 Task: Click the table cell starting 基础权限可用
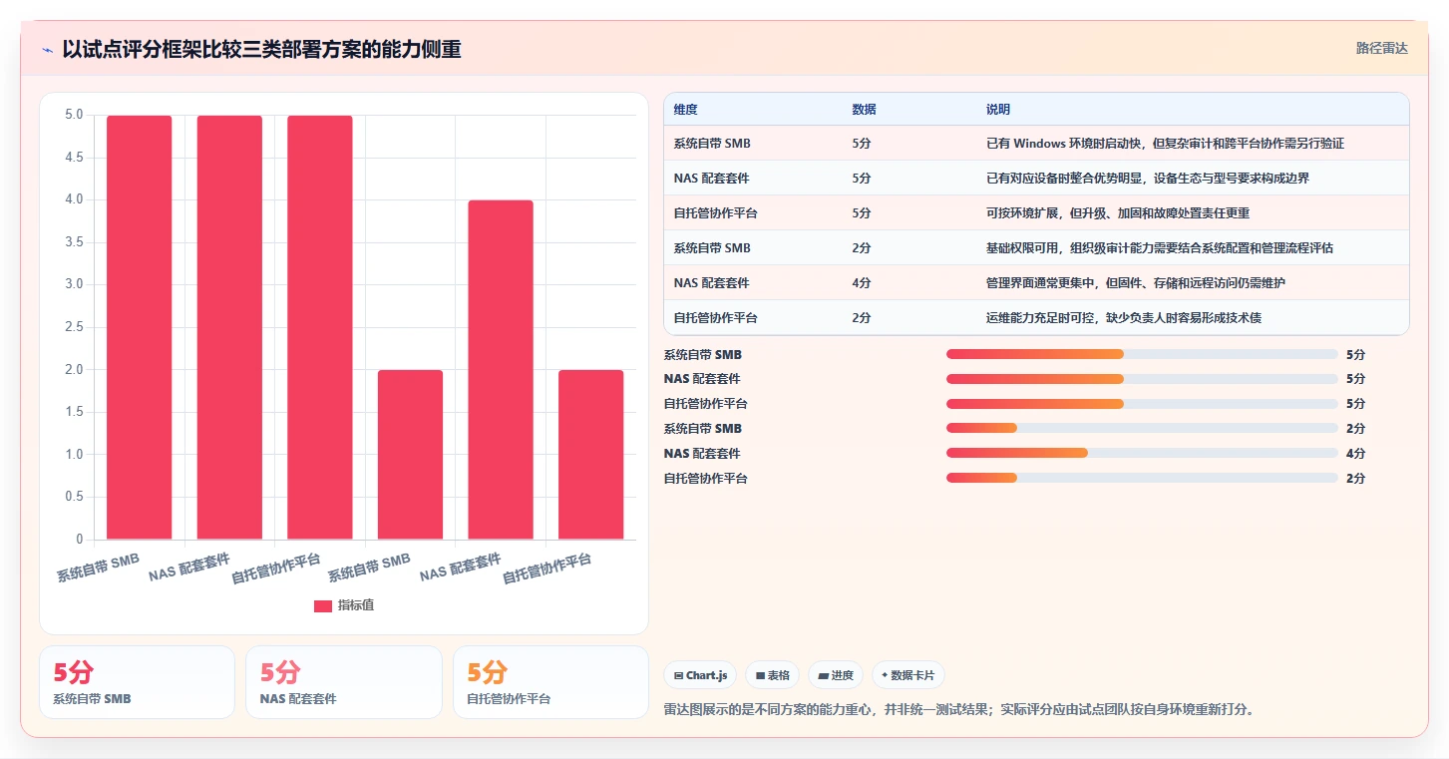pos(1159,248)
